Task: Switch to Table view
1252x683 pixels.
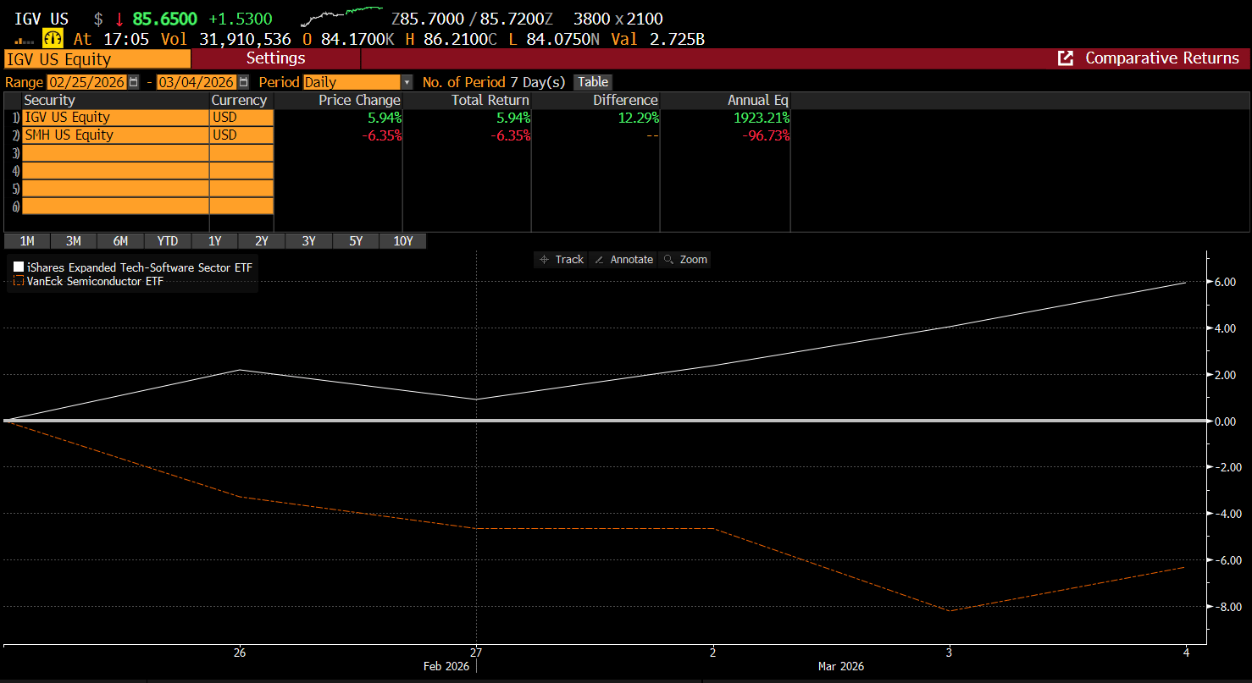Action: coord(593,82)
